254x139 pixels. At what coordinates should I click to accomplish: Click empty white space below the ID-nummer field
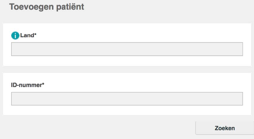click(x=127, y=110)
